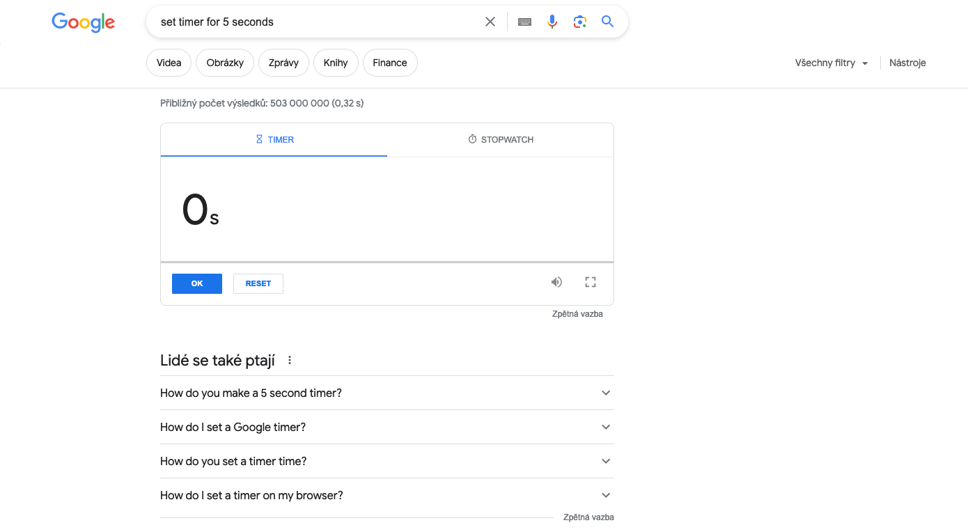Click the magnifying glass search button

pos(607,22)
